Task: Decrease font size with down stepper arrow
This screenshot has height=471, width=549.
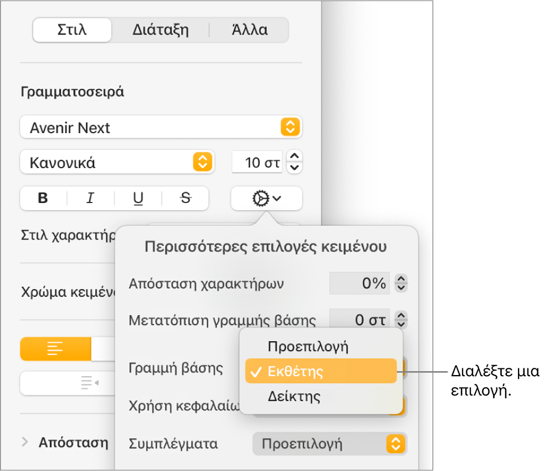Action: click(295, 168)
